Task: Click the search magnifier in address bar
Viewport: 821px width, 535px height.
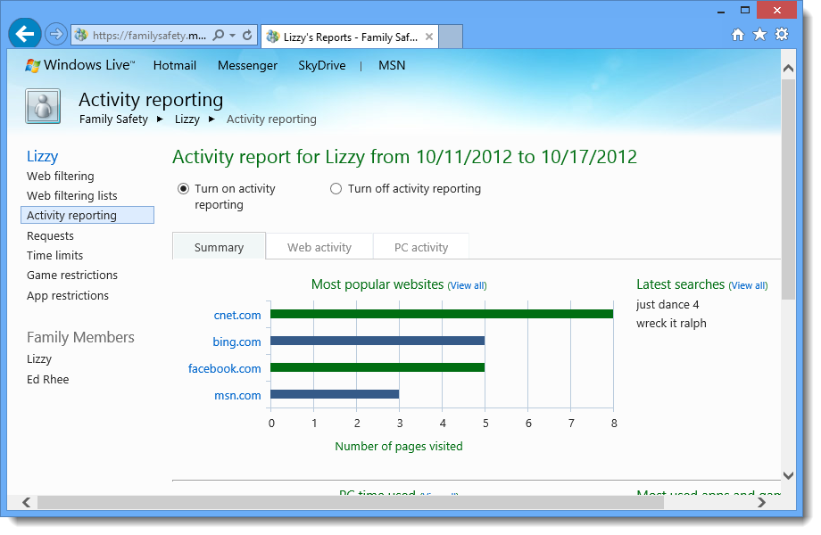Action: click(x=219, y=35)
